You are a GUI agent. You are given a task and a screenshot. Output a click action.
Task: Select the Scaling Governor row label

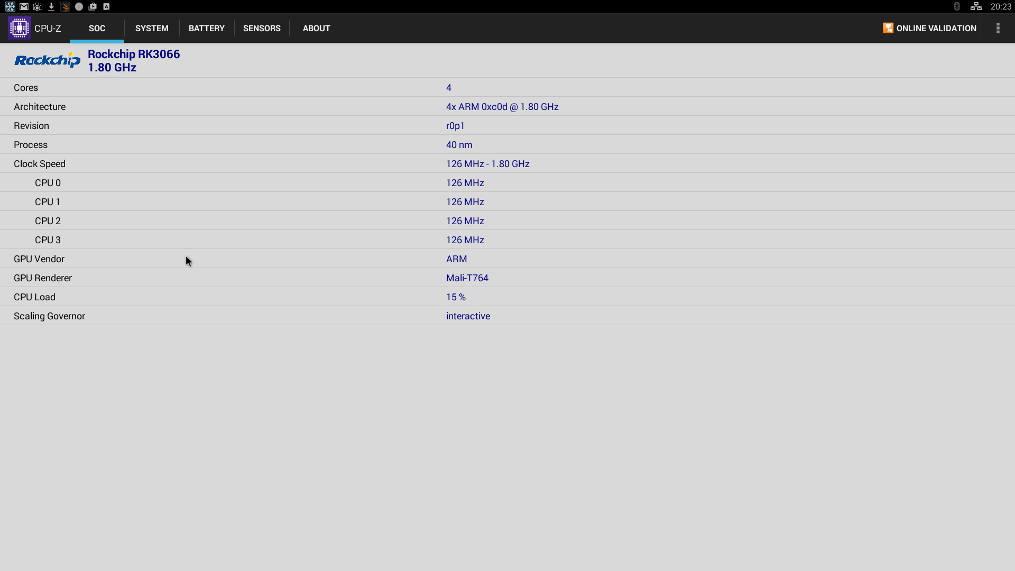tap(49, 316)
